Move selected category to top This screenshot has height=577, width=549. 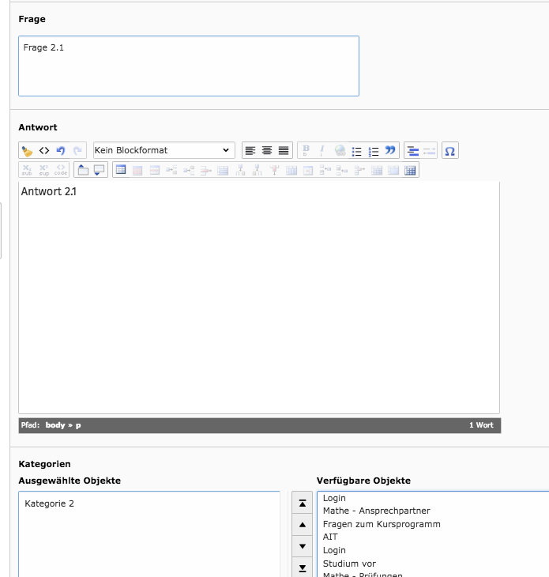pos(303,503)
